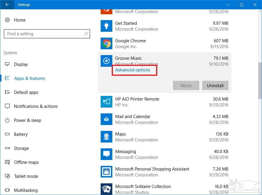Open Notifications & actions settings
This screenshot has width=262, height=195.
coord(36,106)
